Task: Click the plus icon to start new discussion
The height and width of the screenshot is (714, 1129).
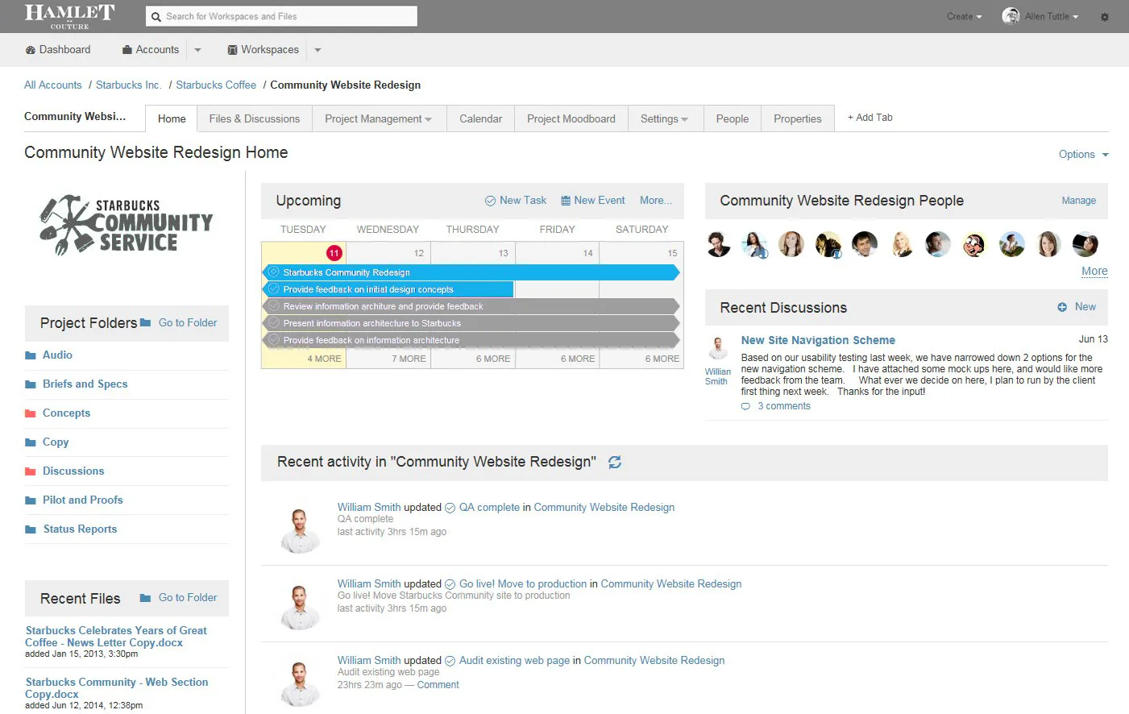Action: click(x=1062, y=307)
